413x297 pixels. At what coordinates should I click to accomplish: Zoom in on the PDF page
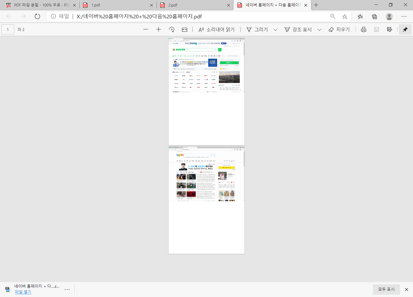tap(158, 29)
